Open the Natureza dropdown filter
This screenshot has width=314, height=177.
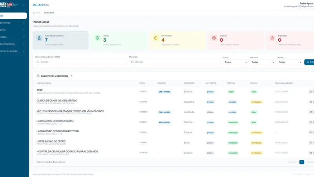[x=262, y=62]
